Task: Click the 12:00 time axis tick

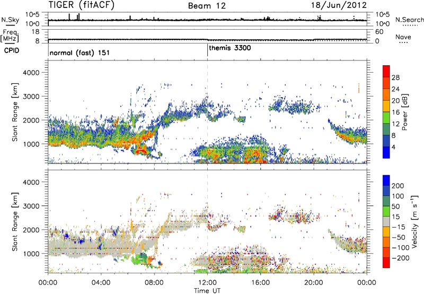Action: [x=207, y=283]
